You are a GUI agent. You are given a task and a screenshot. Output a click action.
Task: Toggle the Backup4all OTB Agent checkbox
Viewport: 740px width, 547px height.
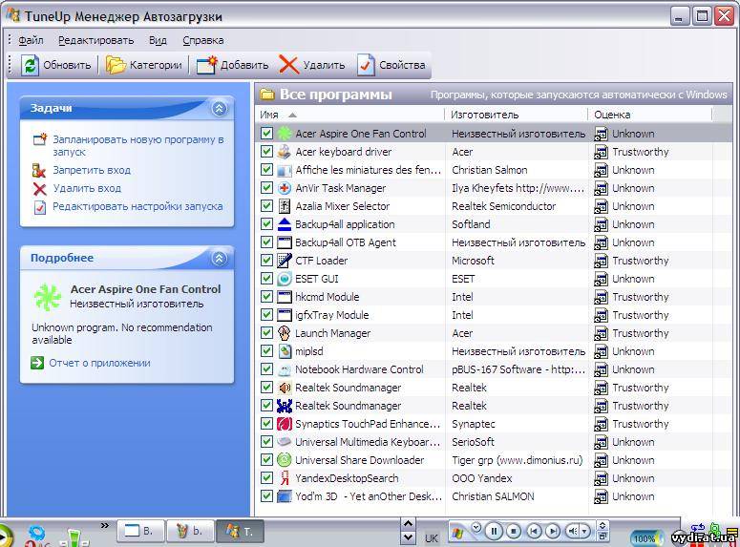pos(266,242)
